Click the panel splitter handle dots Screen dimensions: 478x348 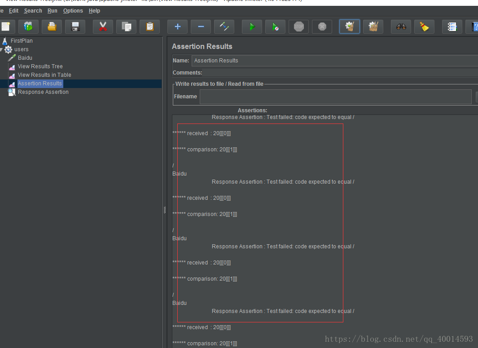(x=165, y=210)
